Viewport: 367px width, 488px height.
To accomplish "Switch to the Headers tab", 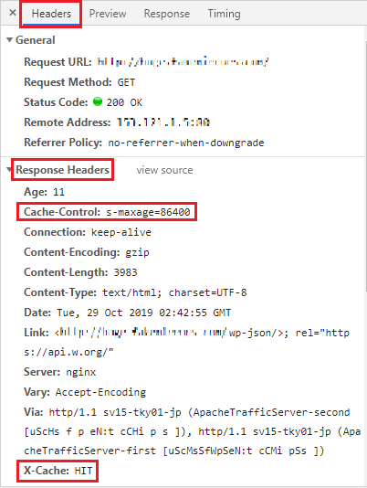I will pos(51,14).
